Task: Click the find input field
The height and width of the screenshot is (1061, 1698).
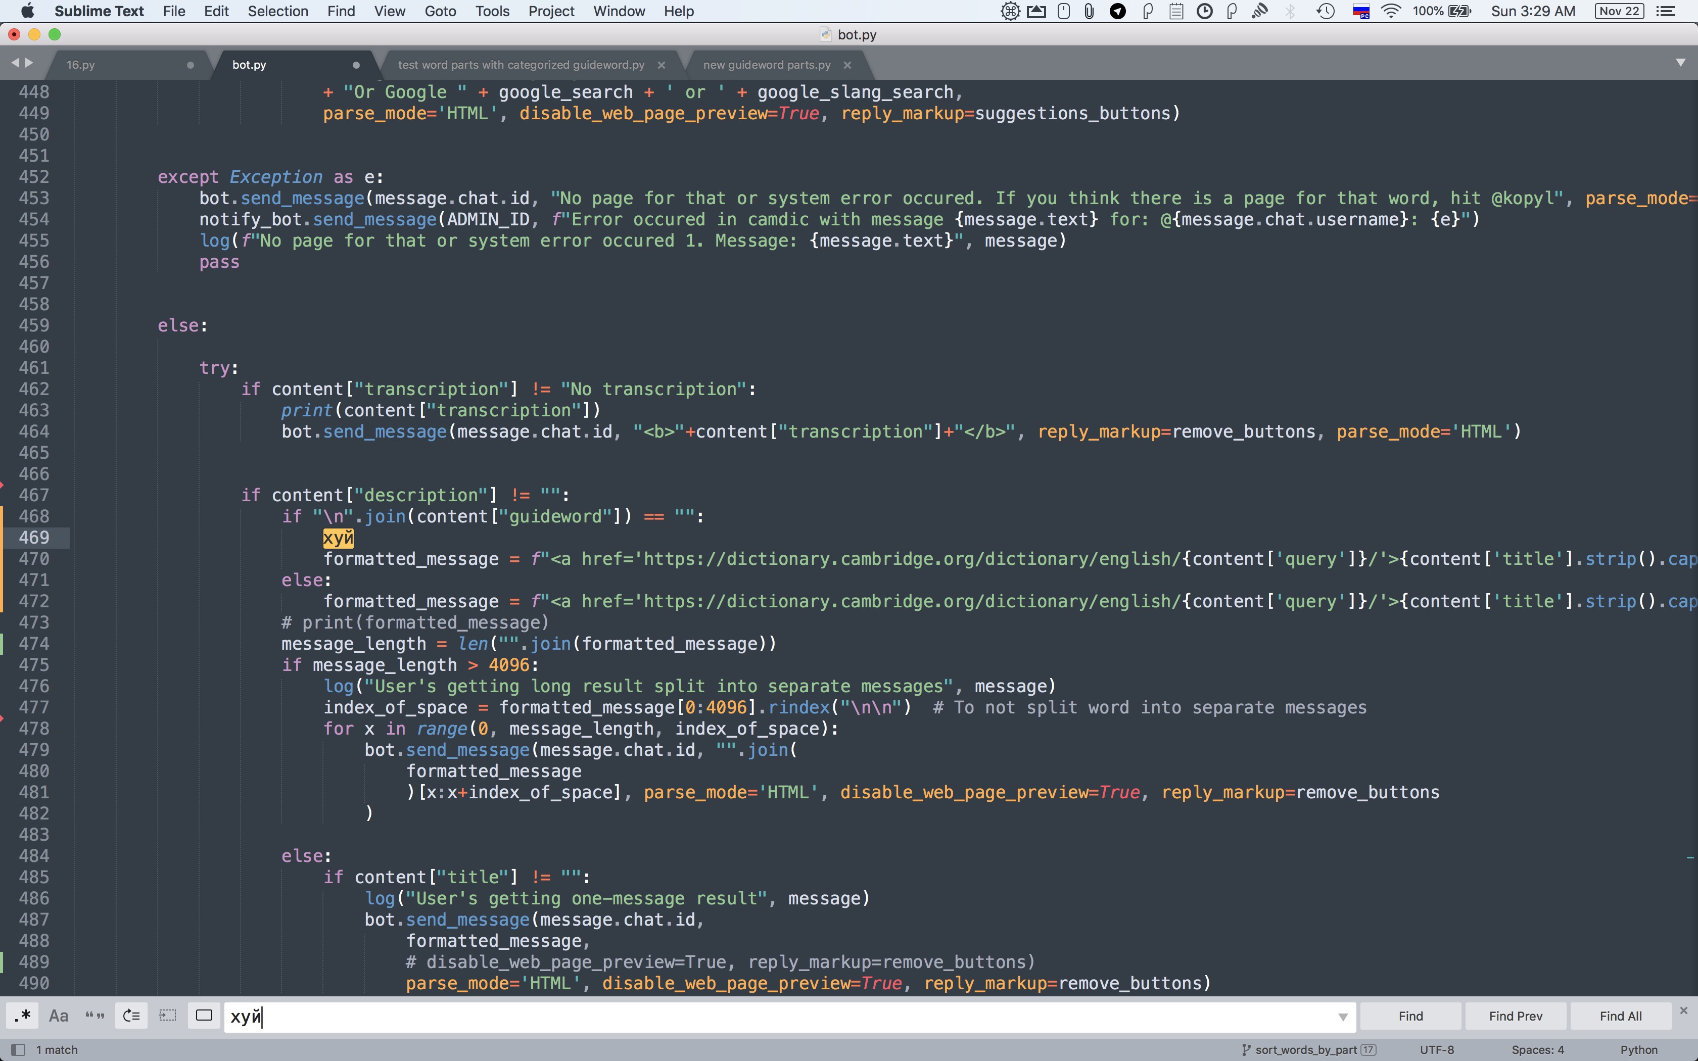Action: (772, 1016)
